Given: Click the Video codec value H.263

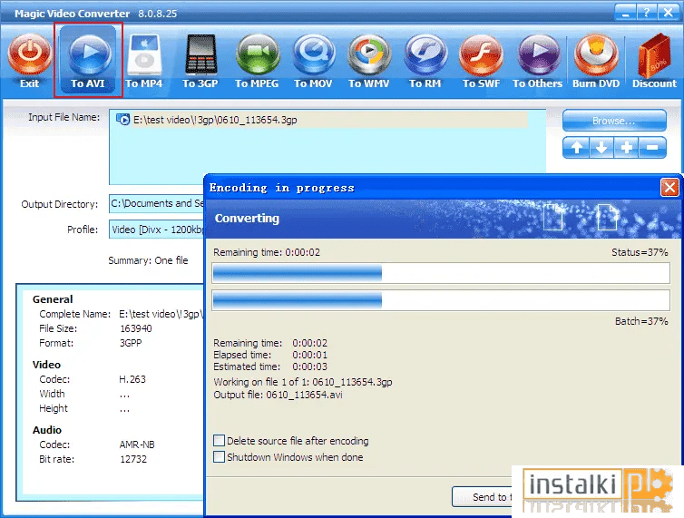Looking at the screenshot, I should tap(132, 379).
